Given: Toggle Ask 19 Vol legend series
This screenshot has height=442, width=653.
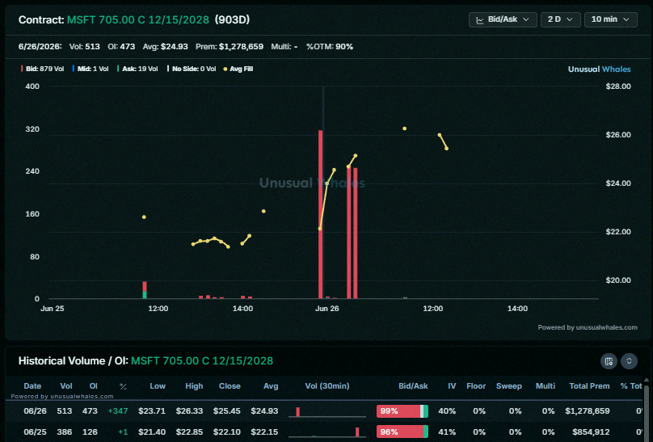Looking at the screenshot, I should click(137, 69).
